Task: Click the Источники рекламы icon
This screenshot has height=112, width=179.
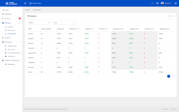Action: (x=6, y=53)
